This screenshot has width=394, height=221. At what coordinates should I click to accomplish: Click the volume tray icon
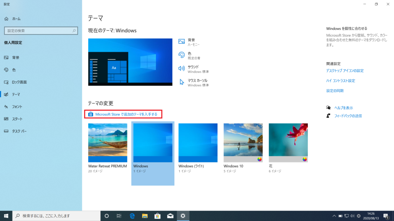pyautogui.click(x=352, y=216)
